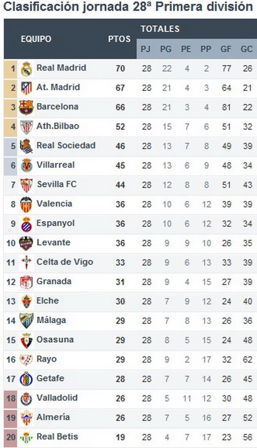The image size is (257, 448).
Task: Click the Villarreal crest icon
Action: 26,166
